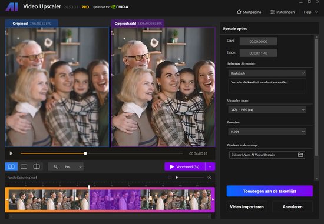Click the PRO badge label
Screen dimensions: 324x224
coord(85,7)
